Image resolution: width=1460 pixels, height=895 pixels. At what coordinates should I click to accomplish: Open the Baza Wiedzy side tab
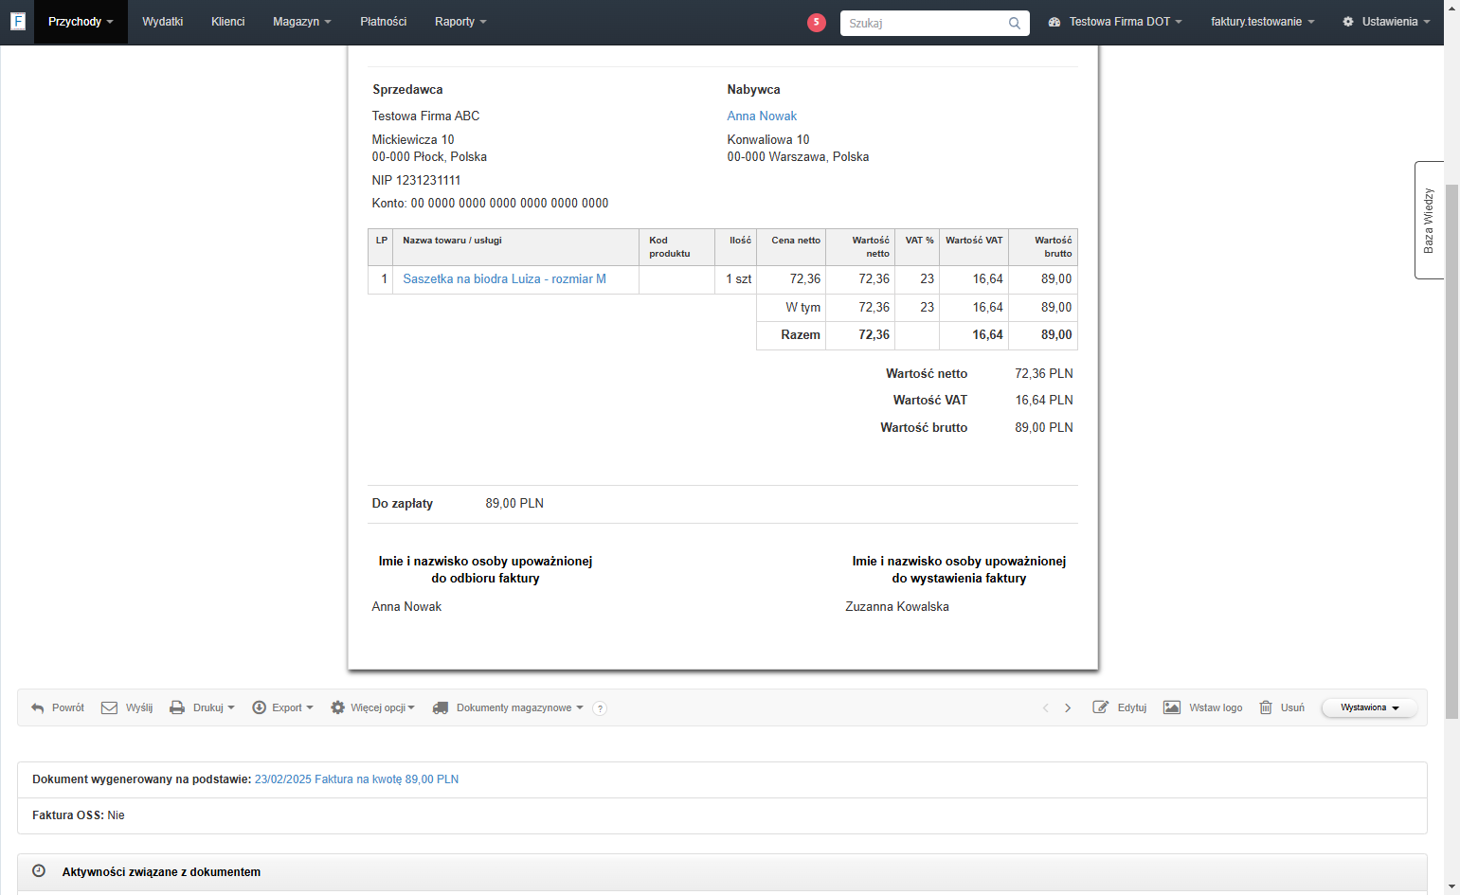pos(1429,220)
